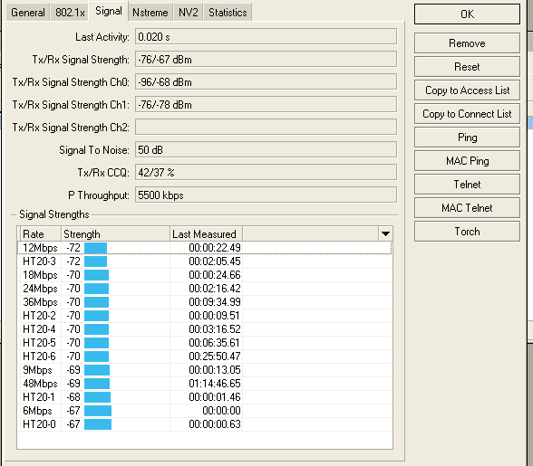Open the Statistics tab
533x466 pixels.
tap(228, 13)
